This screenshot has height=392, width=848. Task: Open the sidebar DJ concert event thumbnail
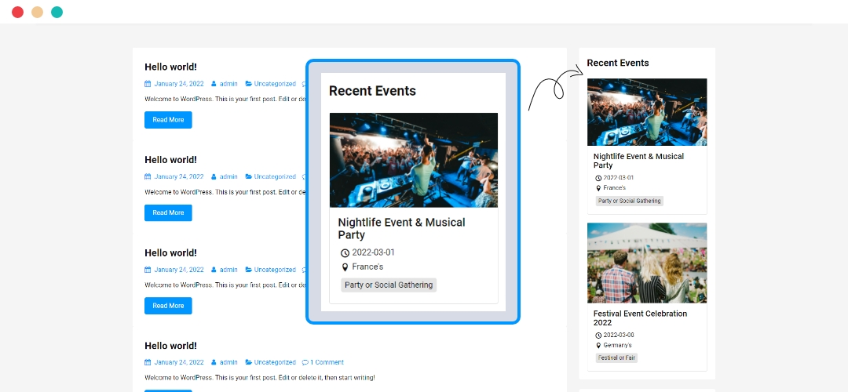647,112
